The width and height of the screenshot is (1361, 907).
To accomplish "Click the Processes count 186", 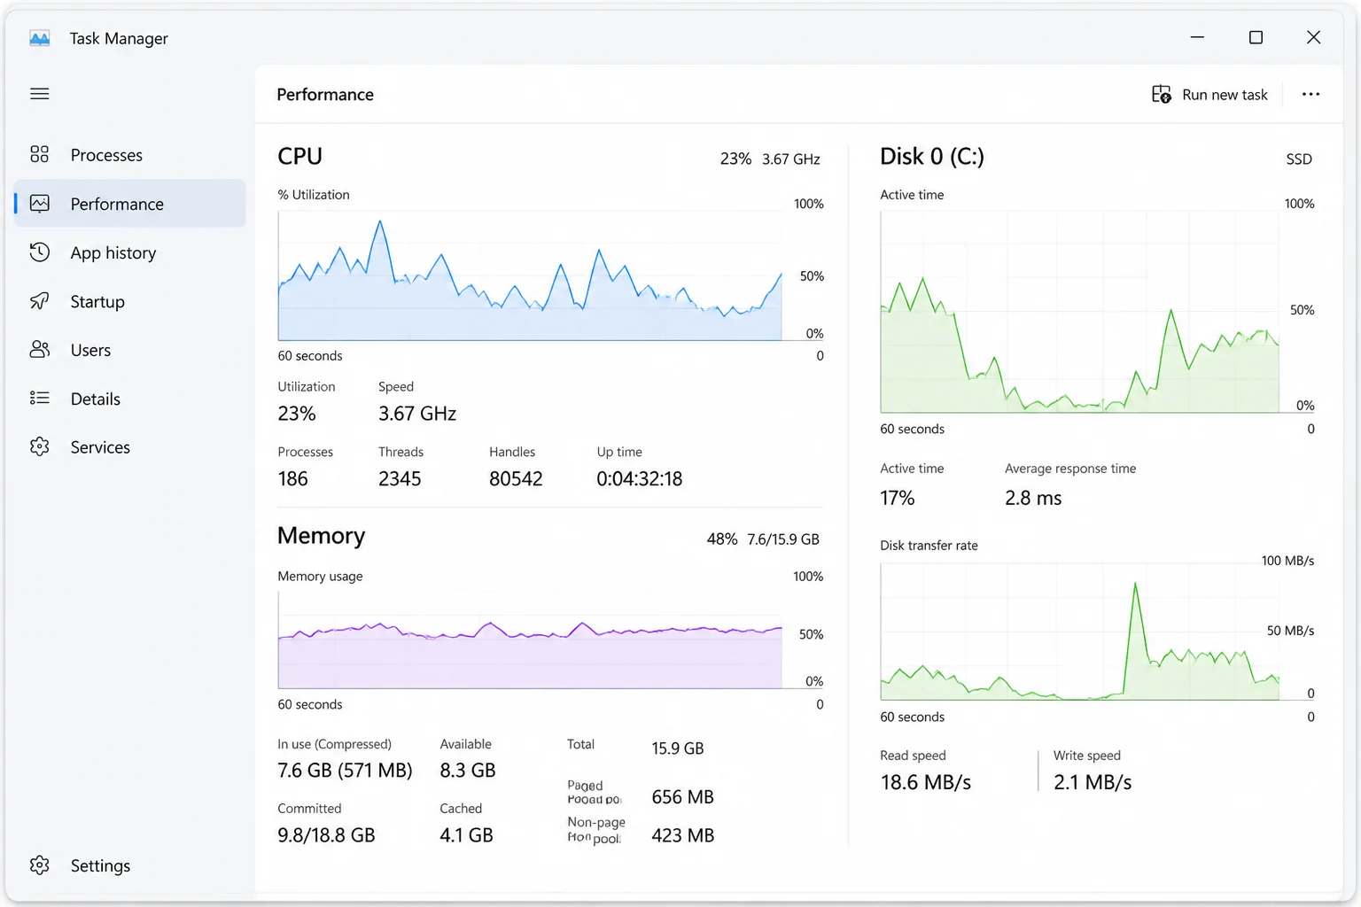I will (292, 479).
